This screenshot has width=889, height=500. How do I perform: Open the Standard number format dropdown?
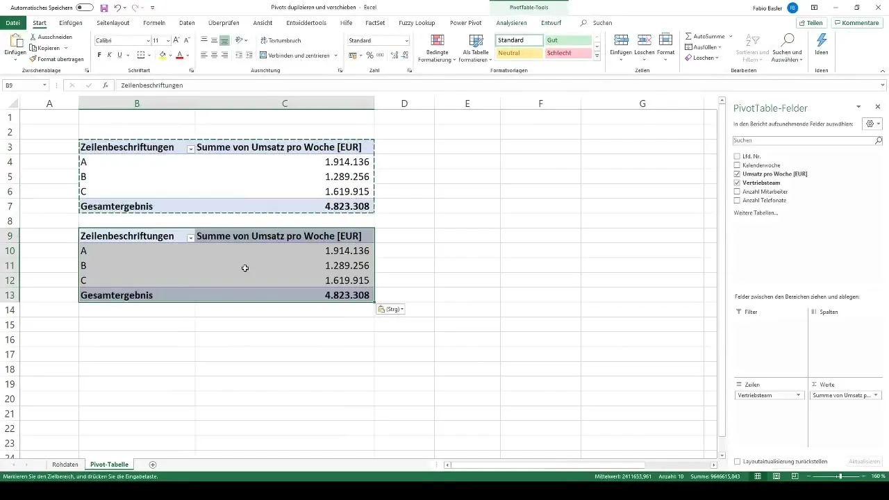point(406,41)
